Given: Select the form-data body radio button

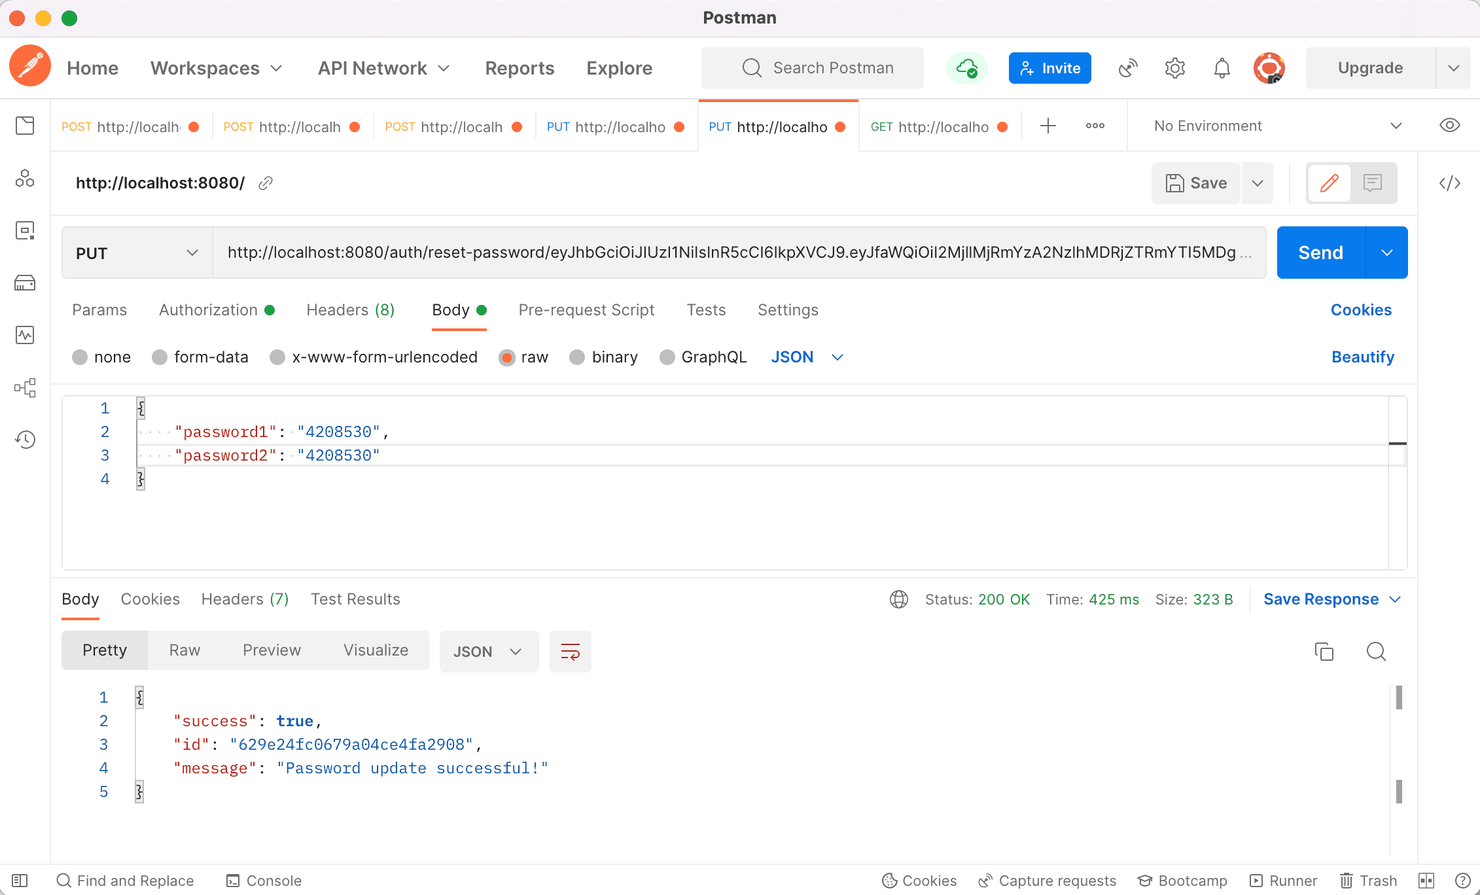Looking at the screenshot, I should 160,357.
